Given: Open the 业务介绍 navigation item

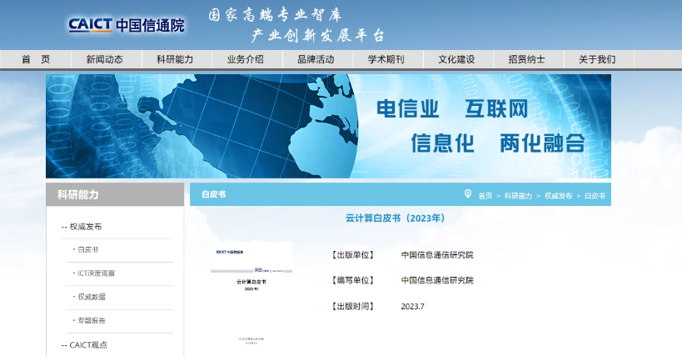Looking at the screenshot, I should tap(245, 59).
